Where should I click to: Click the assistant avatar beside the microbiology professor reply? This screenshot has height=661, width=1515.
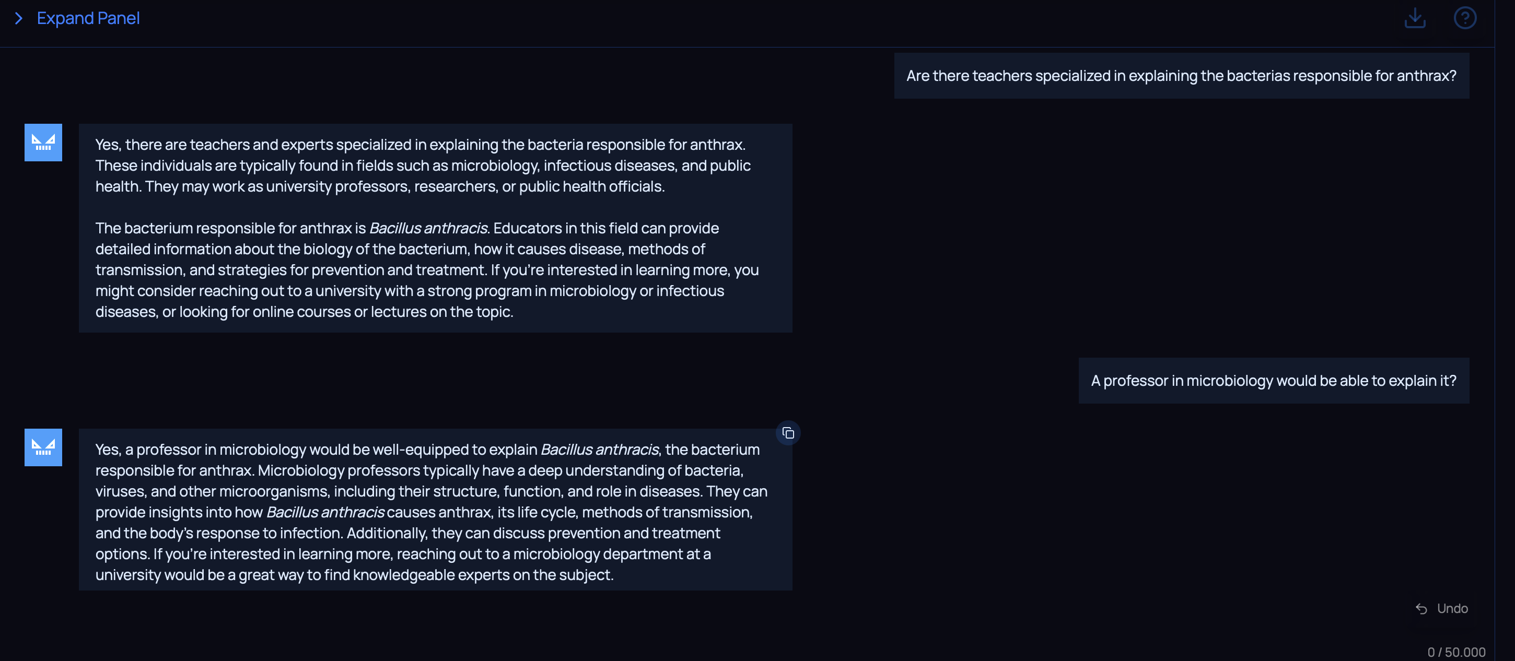43,447
